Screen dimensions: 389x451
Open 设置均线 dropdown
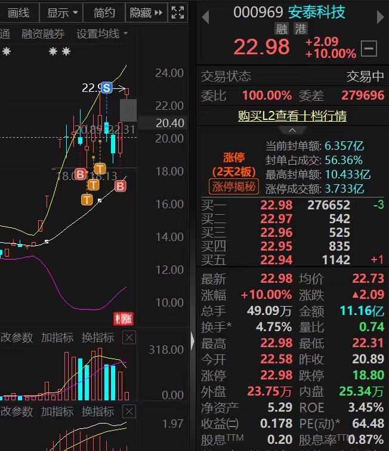pyautogui.click(x=102, y=34)
